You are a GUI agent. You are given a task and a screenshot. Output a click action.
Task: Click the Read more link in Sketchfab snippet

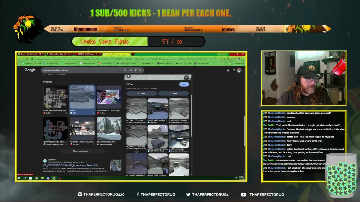click(x=103, y=171)
